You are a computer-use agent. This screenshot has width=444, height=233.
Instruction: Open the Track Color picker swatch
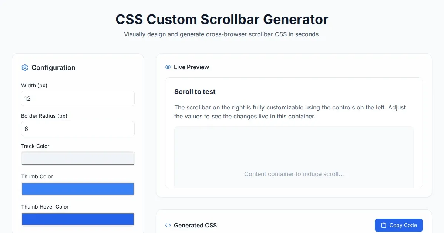click(x=78, y=159)
